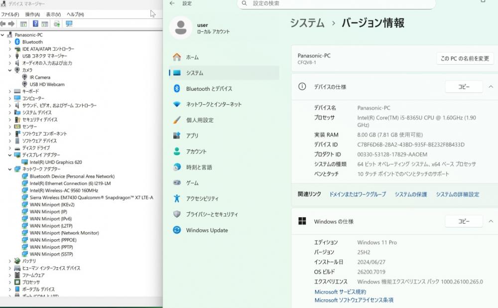The height and width of the screenshot is (308, 498).
Task: Click この PC の名前を変更 button
Action: point(465,58)
